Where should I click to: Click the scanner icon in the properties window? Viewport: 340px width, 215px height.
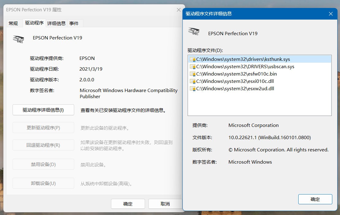(18, 39)
